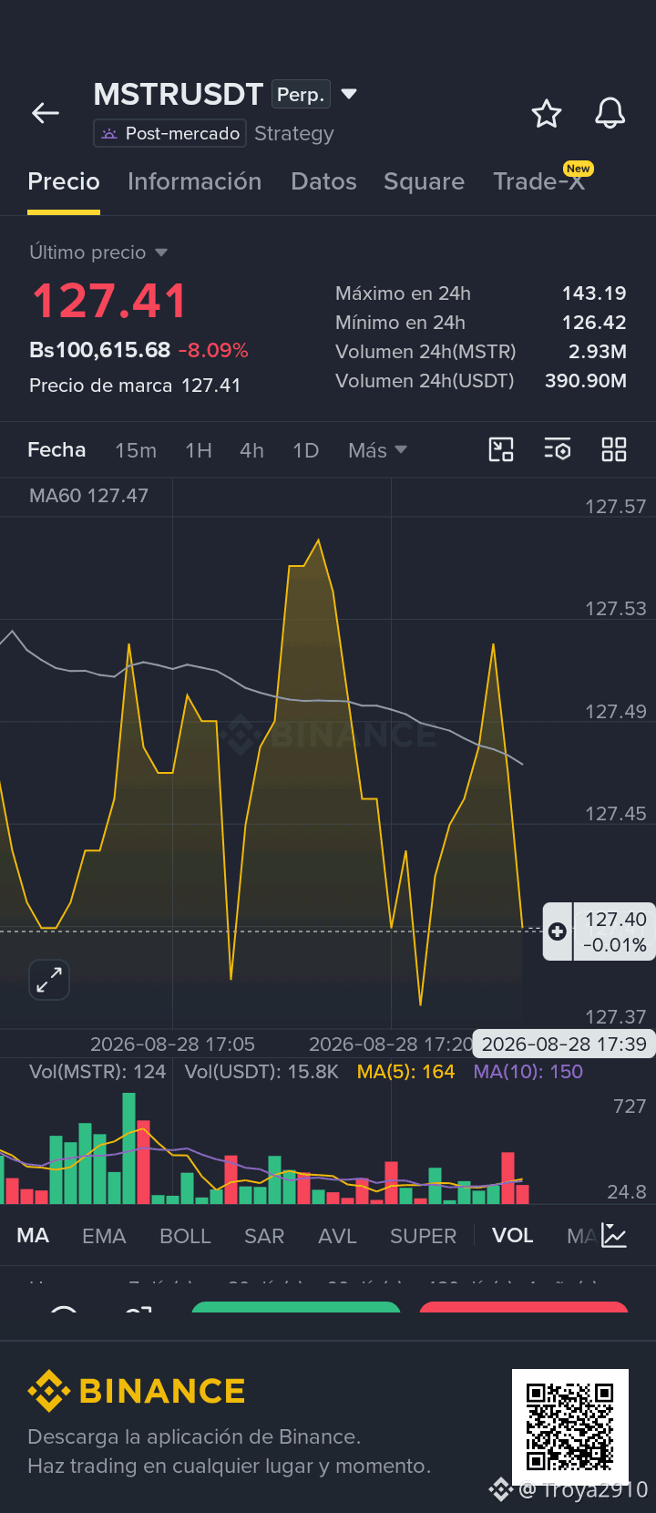
Task: Tap the MA60 127.47 label
Action: 88,496
